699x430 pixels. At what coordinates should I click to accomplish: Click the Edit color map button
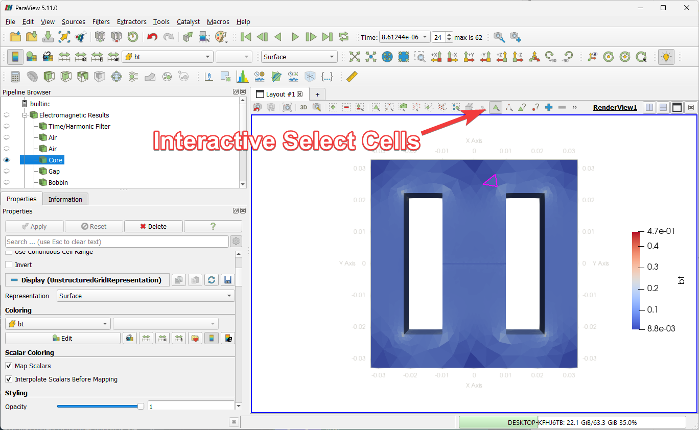[63, 338]
